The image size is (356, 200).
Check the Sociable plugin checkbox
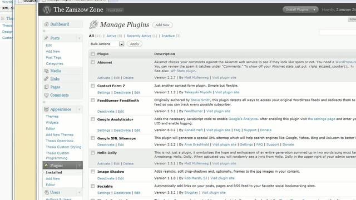(93, 186)
